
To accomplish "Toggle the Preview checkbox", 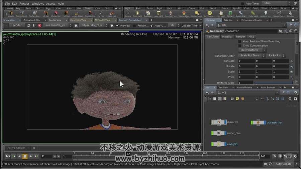I will pyautogui.click(x=117, y=26).
